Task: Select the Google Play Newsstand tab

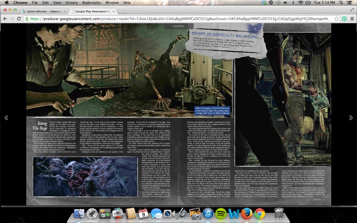Action: (93, 11)
